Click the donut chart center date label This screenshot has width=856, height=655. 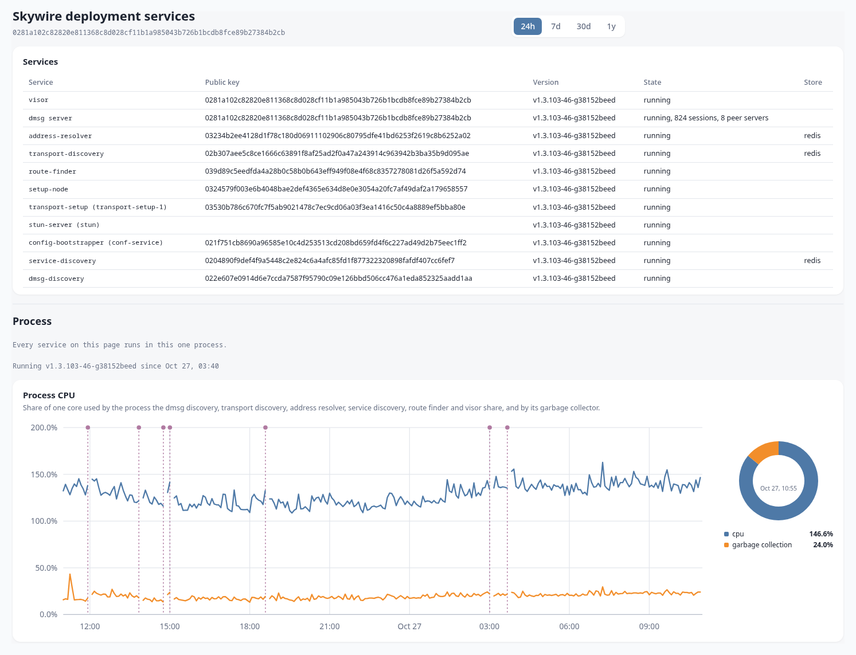coord(779,488)
